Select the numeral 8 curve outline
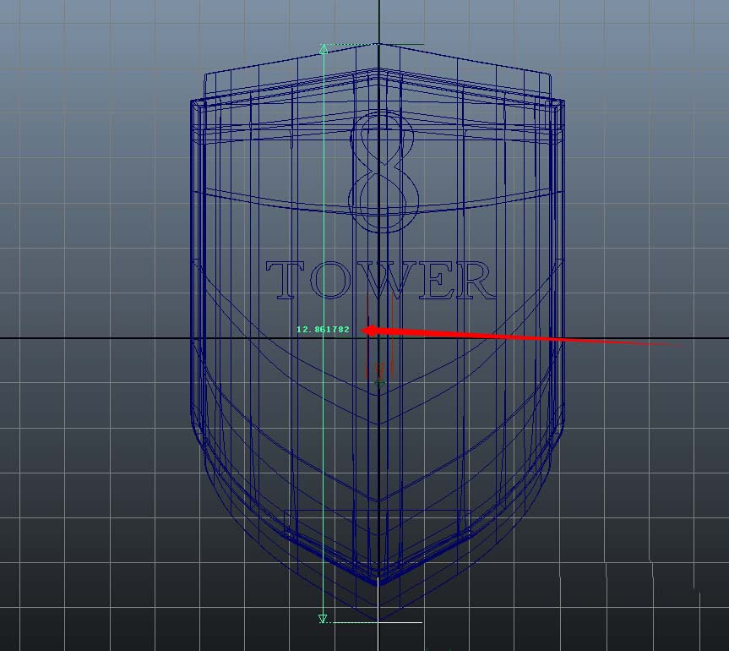 coord(384,172)
